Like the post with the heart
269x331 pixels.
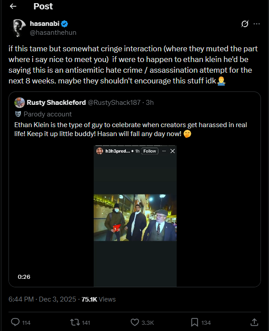[x=135, y=323]
